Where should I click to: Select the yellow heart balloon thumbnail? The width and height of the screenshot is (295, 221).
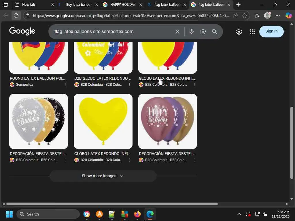[x=103, y=121]
